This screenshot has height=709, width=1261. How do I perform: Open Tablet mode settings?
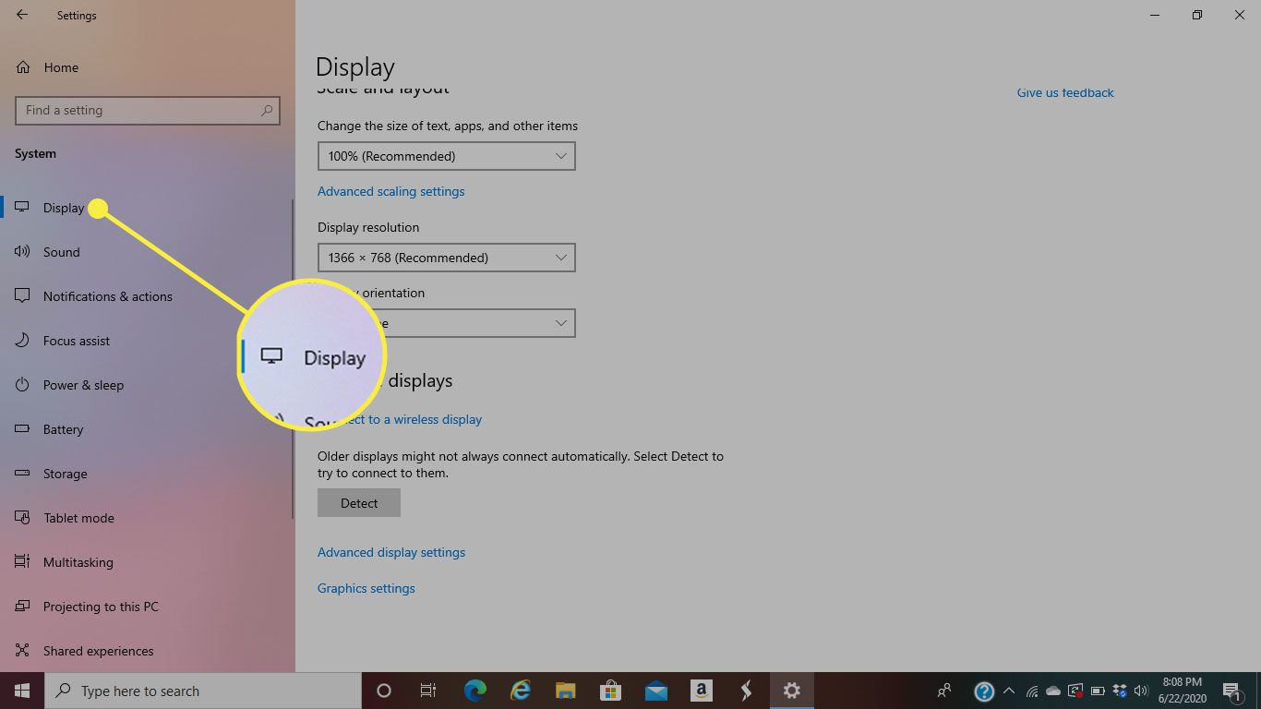pos(78,518)
